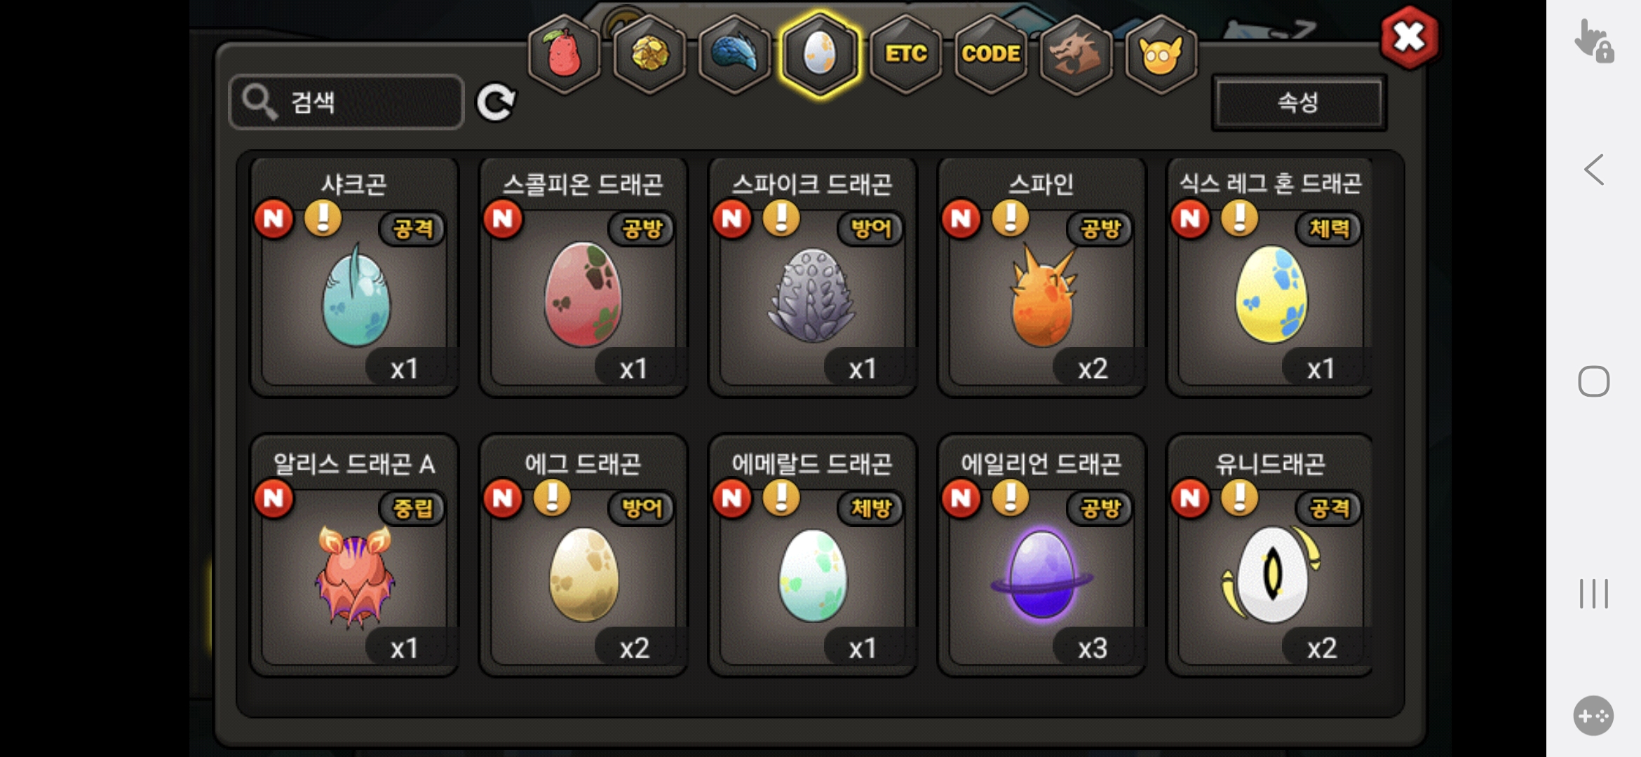The image size is (1641, 757).
Task: Select the 알리스 드래곤 A egg
Action: tap(355, 556)
